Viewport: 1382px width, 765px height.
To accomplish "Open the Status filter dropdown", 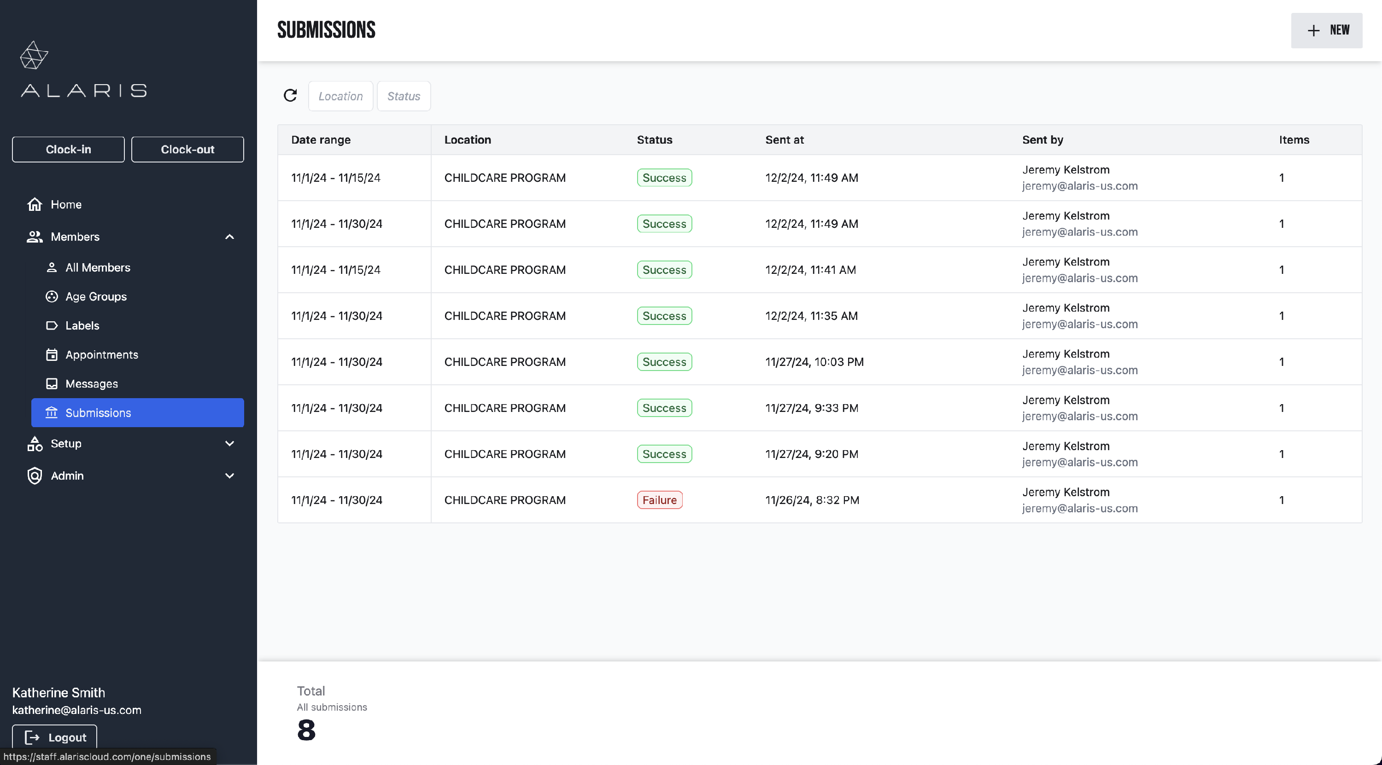I will pyautogui.click(x=404, y=96).
